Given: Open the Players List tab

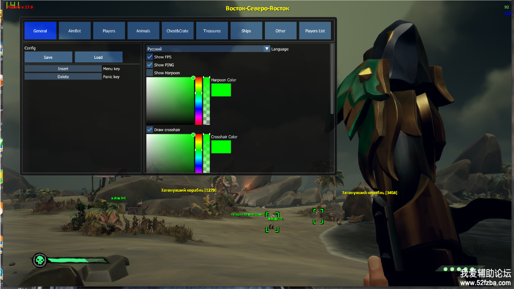Looking at the screenshot, I should (315, 31).
